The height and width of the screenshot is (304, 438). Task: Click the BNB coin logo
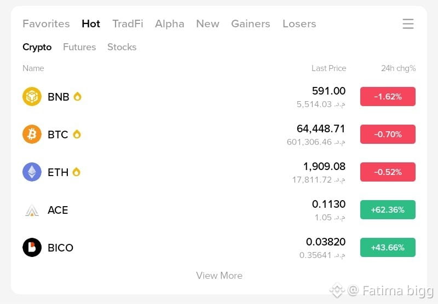click(x=32, y=96)
